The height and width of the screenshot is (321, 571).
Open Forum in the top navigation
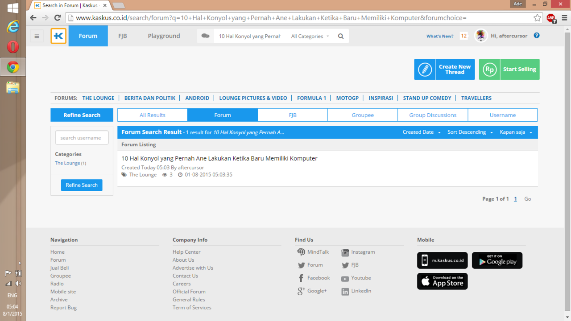coord(88,36)
